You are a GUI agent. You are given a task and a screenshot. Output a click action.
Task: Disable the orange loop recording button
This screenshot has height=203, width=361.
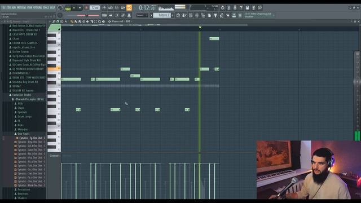pyautogui.click(x=129, y=7)
